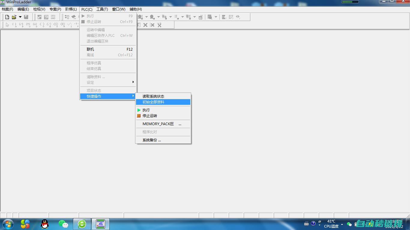
Task: Select 系统备份 ... in the submenu
Action: (163, 140)
